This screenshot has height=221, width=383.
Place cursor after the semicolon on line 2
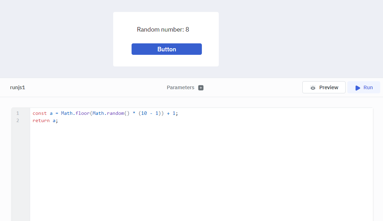tap(58, 120)
